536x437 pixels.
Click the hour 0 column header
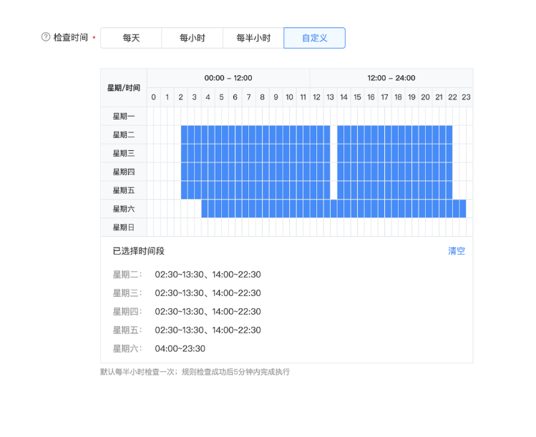[x=153, y=97]
